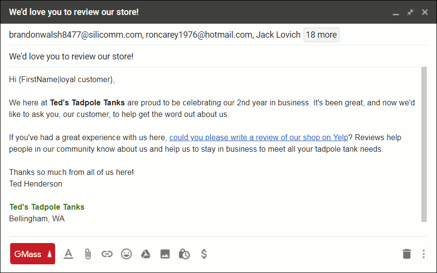
Task: Discard draft with the trash icon
Action: coord(407,254)
